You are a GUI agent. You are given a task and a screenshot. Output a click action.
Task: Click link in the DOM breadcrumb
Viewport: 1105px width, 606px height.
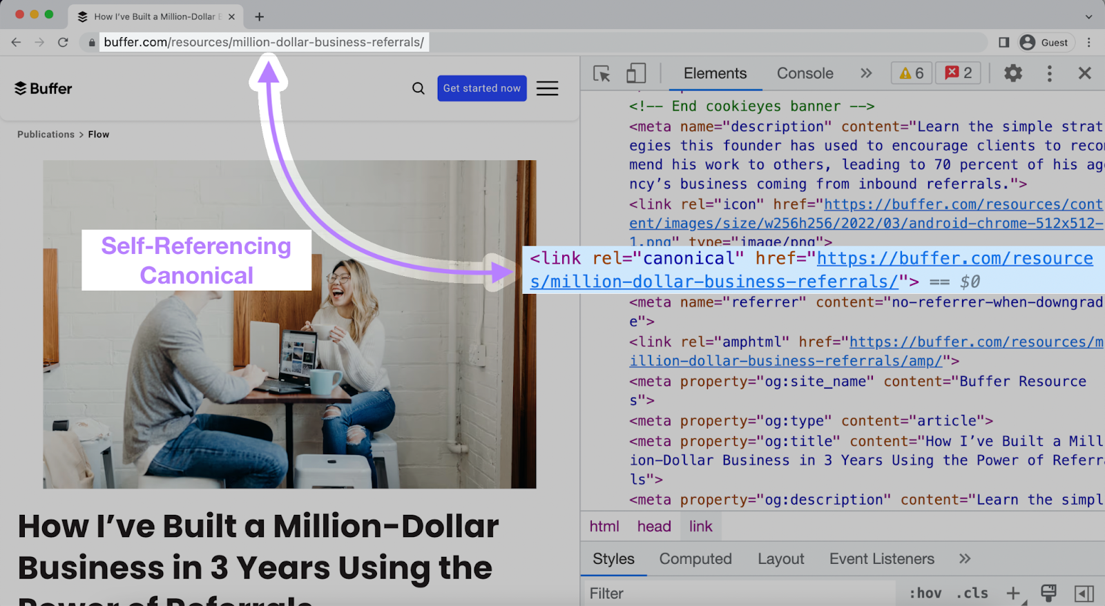[701, 527]
